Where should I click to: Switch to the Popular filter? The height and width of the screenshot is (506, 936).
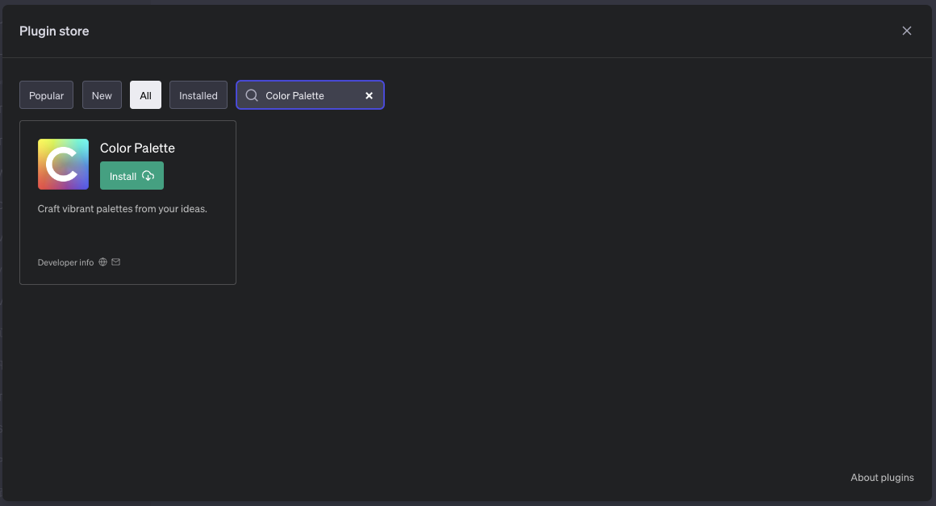click(47, 95)
